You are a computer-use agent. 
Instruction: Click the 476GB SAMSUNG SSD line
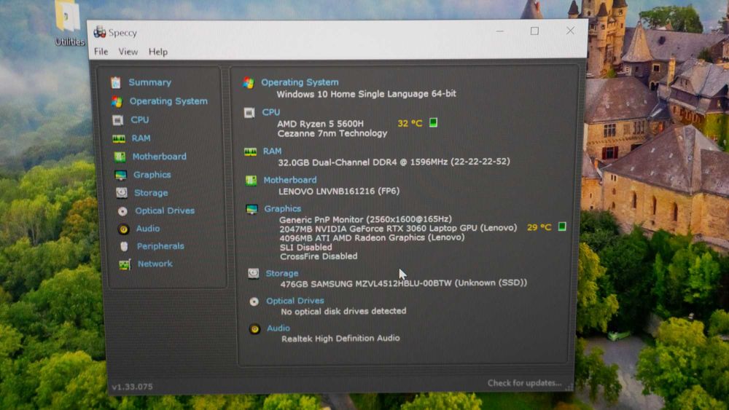click(x=404, y=283)
